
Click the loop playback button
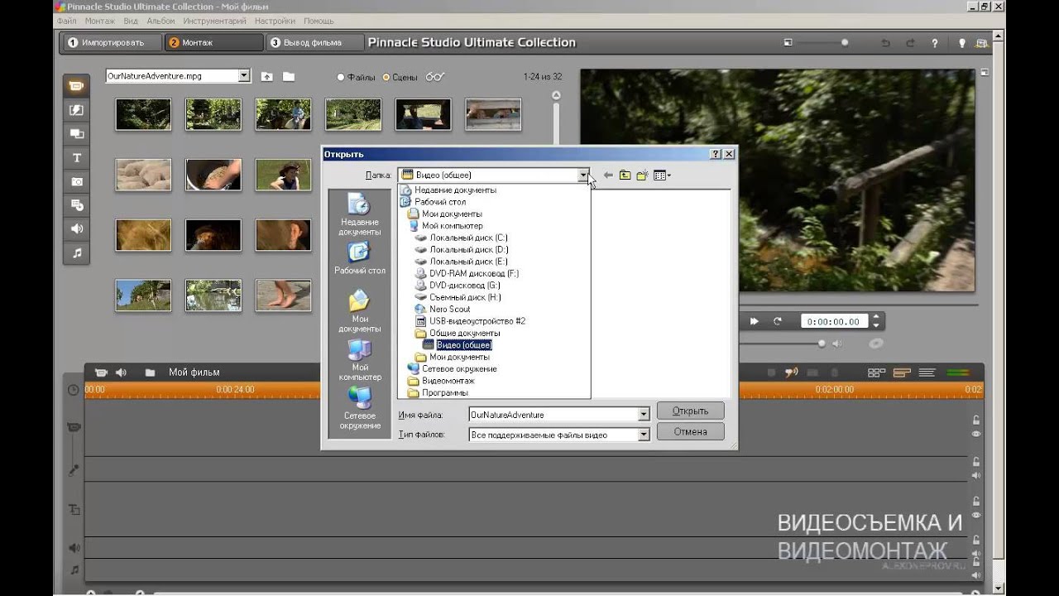[777, 321]
